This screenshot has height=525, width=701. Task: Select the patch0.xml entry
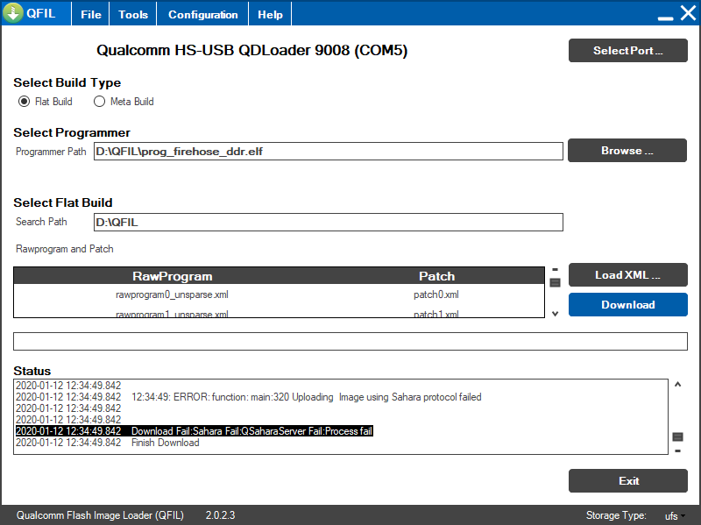tap(436, 294)
